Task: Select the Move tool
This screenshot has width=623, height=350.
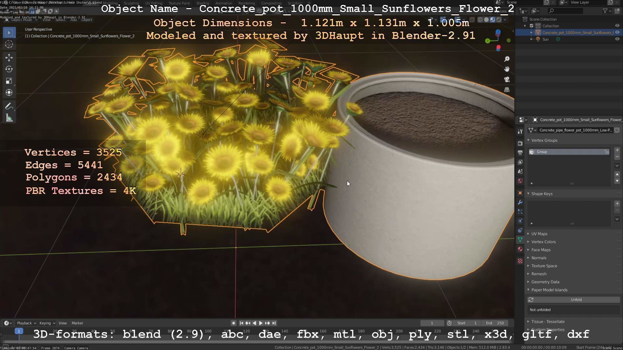Action: pyautogui.click(x=9, y=58)
